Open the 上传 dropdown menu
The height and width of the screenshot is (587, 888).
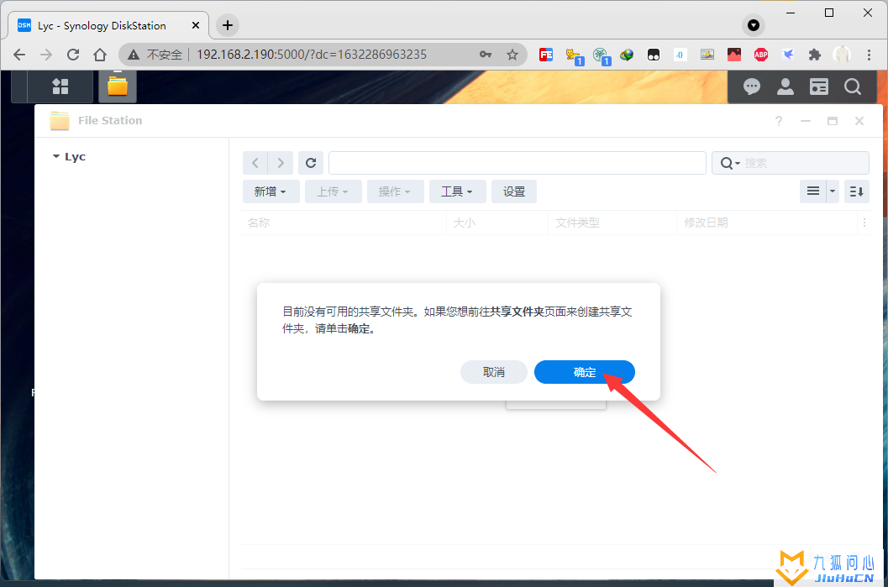[333, 191]
